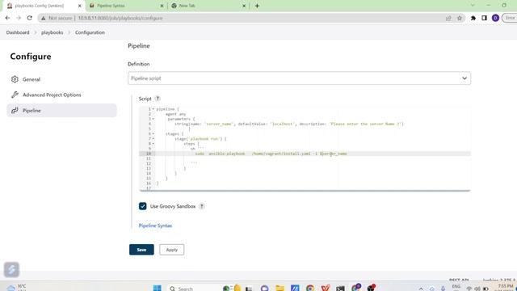Collapse the stage block at line 7

pyautogui.click(x=153, y=139)
